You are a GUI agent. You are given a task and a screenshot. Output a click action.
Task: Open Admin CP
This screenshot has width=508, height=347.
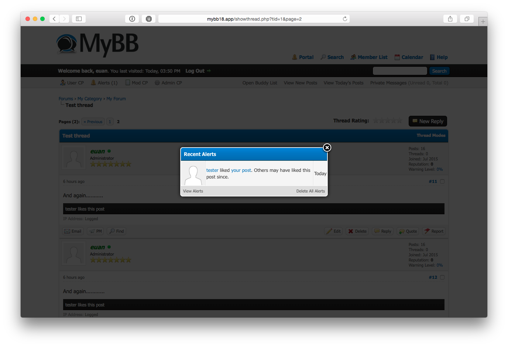[x=168, y=83]
